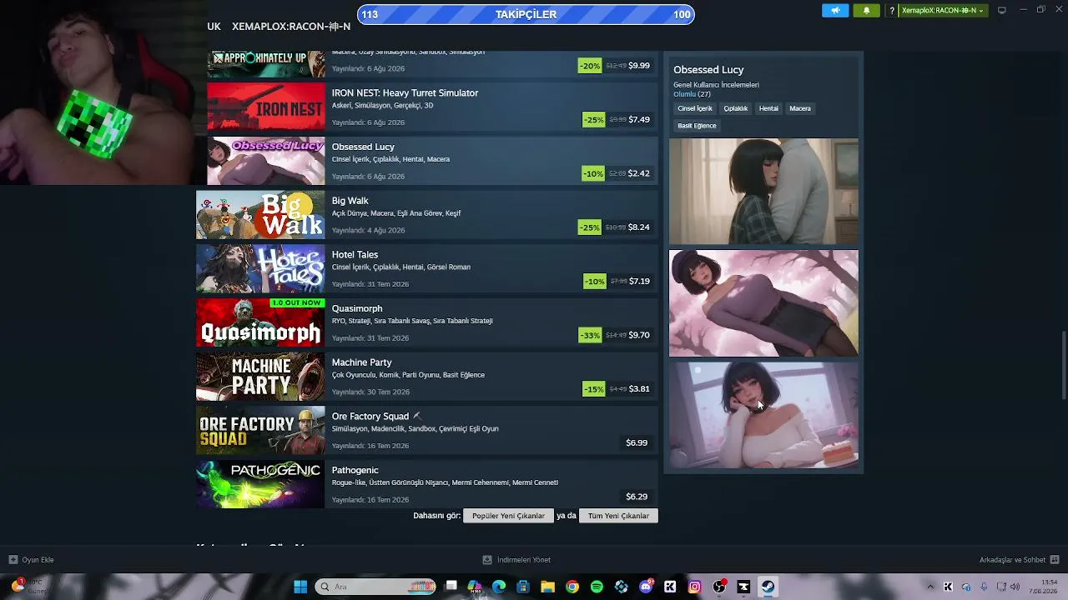
Task: Open the Ore Factory Squad listing
Action: pos(427,431)
